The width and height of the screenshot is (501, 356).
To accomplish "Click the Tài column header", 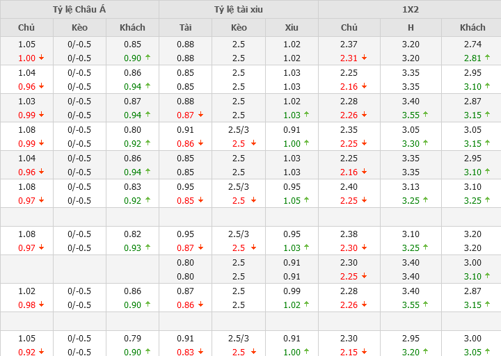I will click(185, 28).
